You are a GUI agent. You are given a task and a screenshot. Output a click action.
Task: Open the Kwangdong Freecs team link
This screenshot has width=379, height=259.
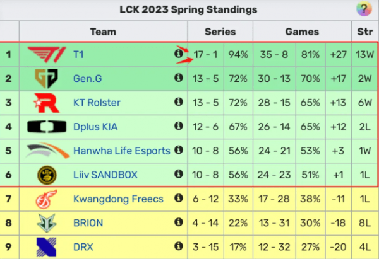[118, 199]
